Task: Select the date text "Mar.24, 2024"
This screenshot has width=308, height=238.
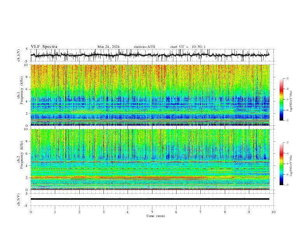Action: click(x=108, y=47)
